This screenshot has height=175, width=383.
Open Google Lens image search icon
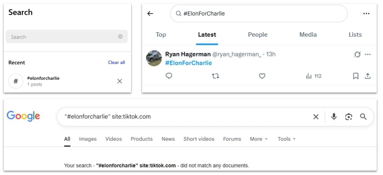point(348,117)
